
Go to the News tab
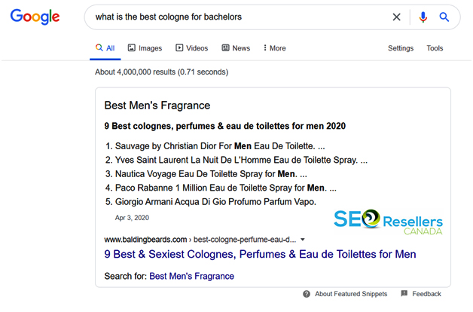236,48
